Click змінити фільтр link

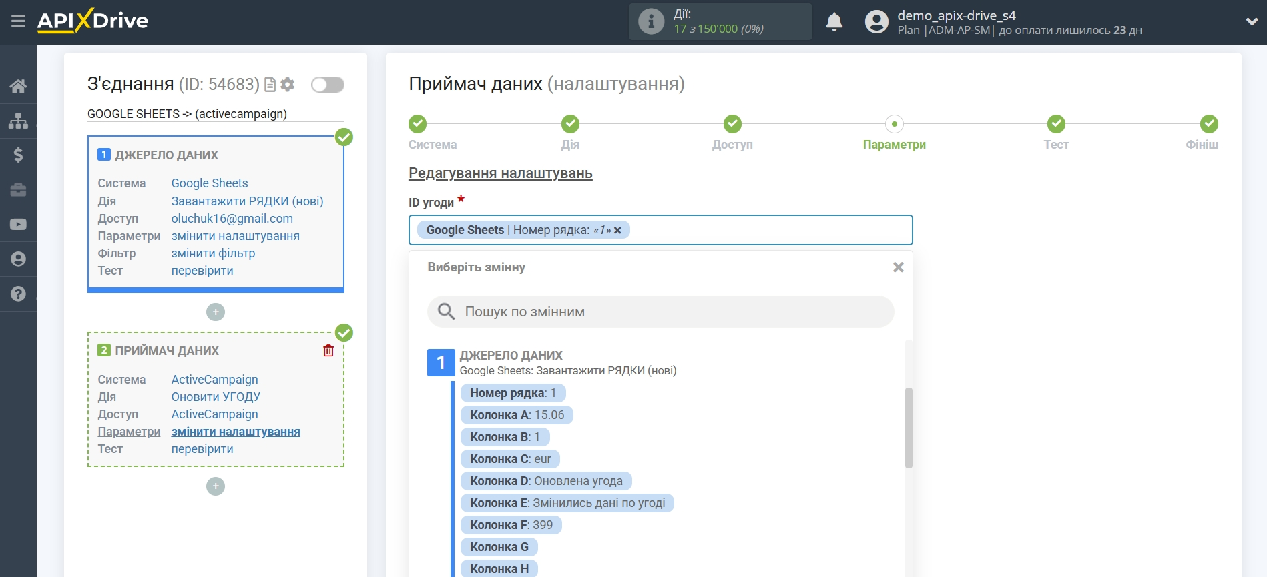click(x=213, y=253)
